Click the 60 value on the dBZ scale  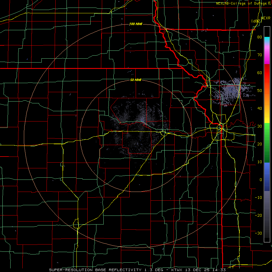click(260, 73)
